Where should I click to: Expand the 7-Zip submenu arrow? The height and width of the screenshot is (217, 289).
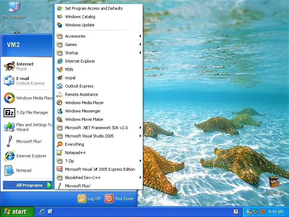pos(141,161)
